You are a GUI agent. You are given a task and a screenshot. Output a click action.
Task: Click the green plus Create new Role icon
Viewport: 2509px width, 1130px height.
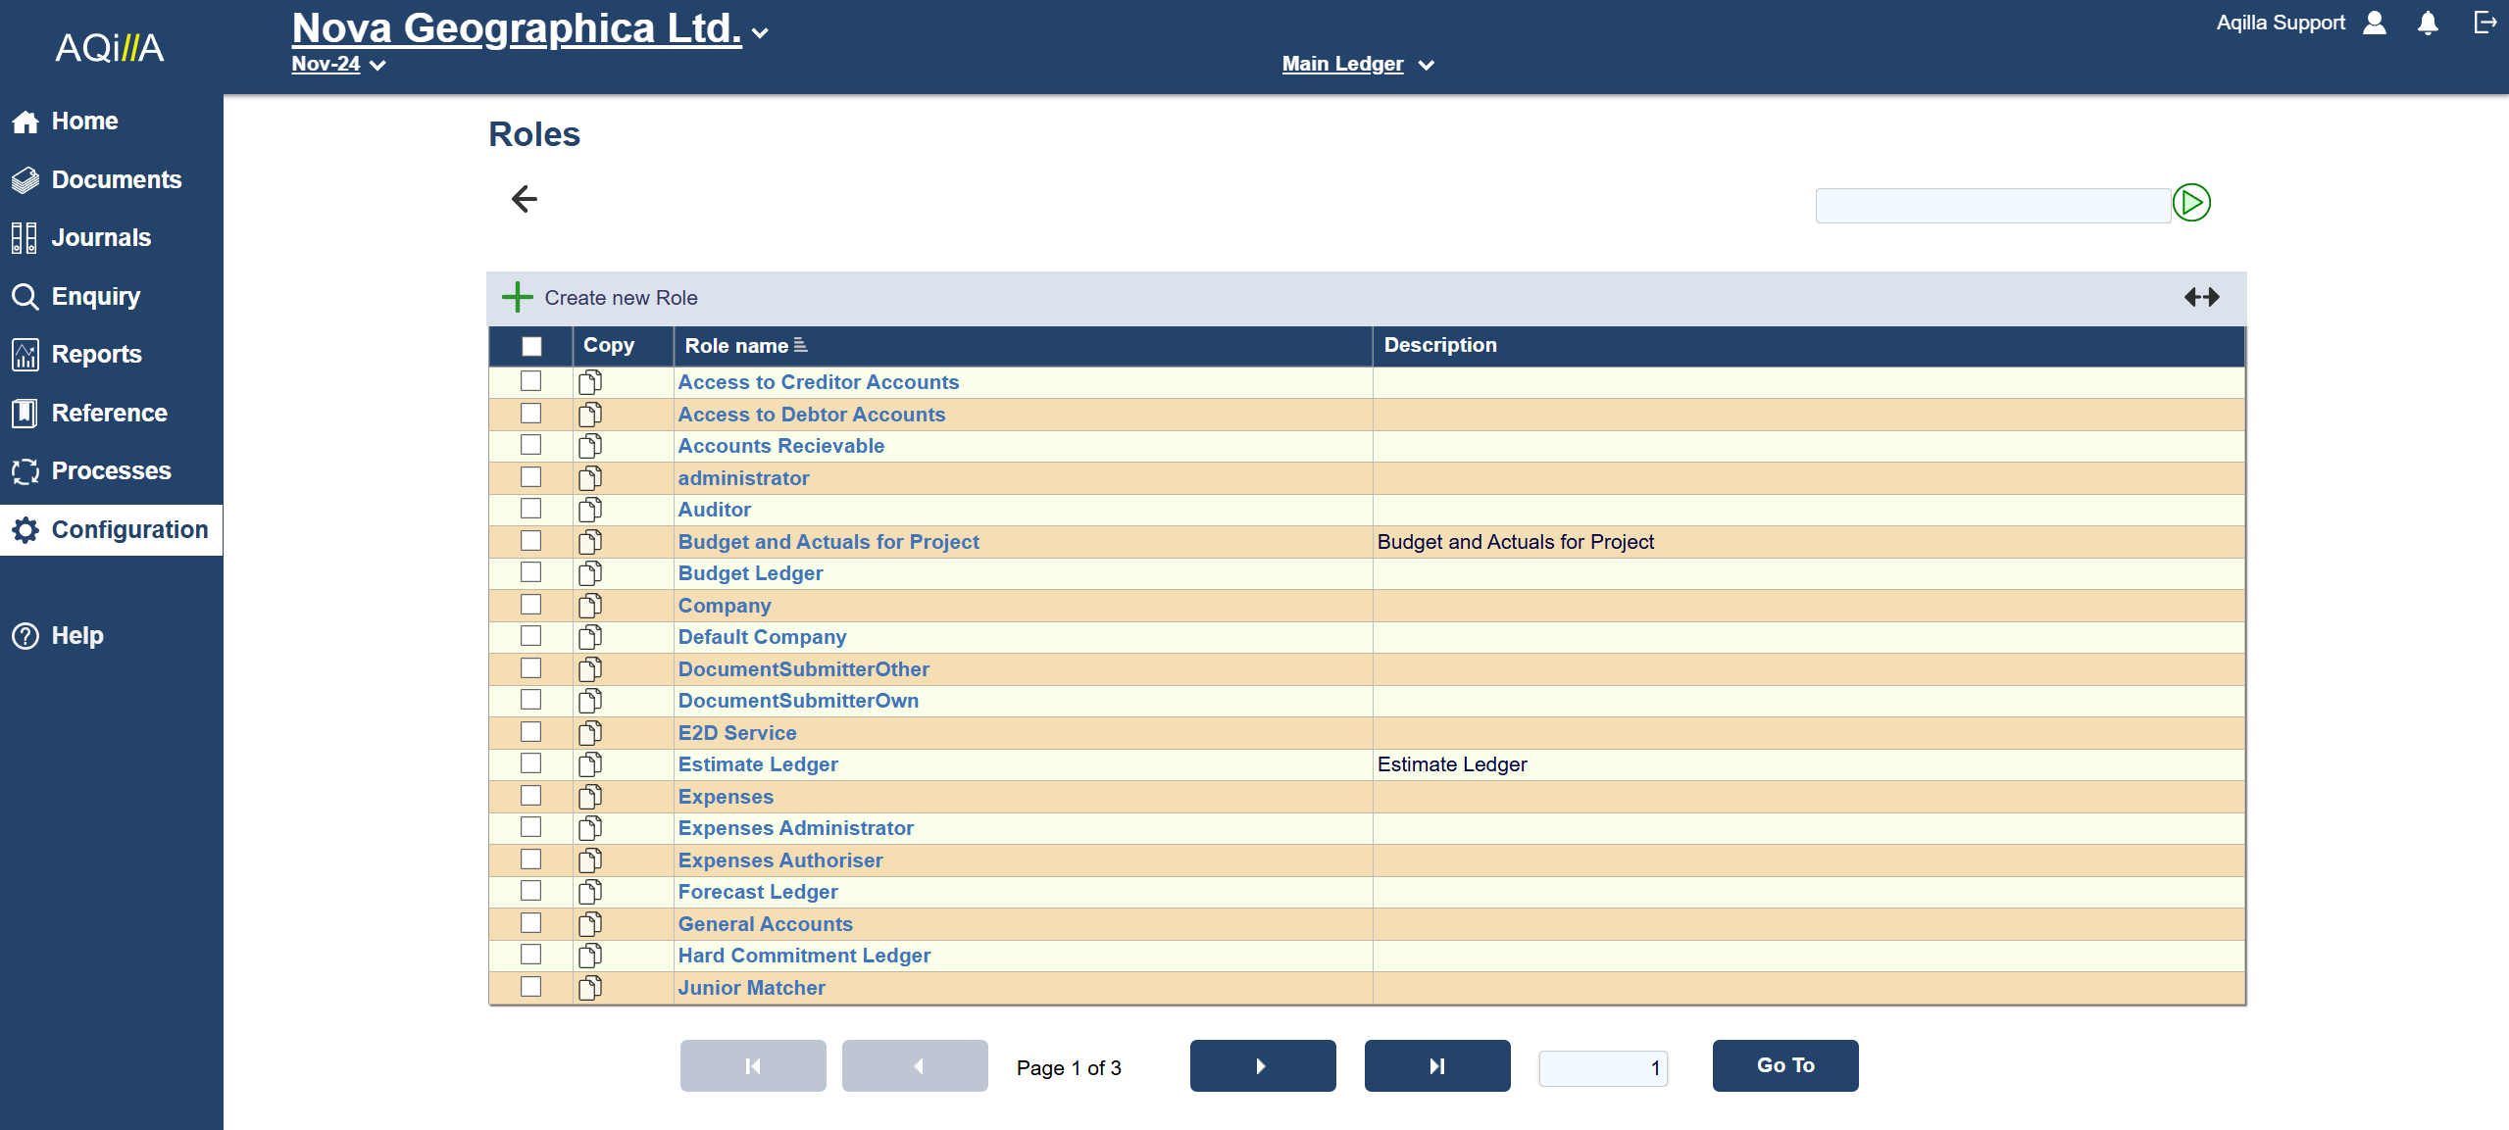517,298
